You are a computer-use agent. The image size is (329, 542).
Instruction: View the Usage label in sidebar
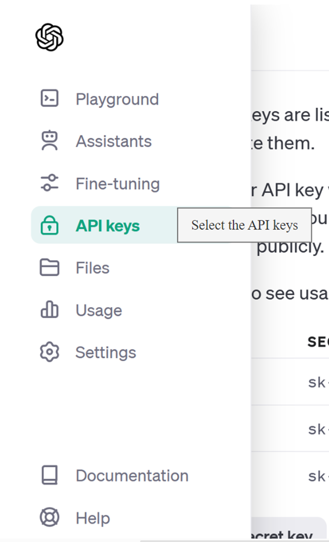click(99, 310)
